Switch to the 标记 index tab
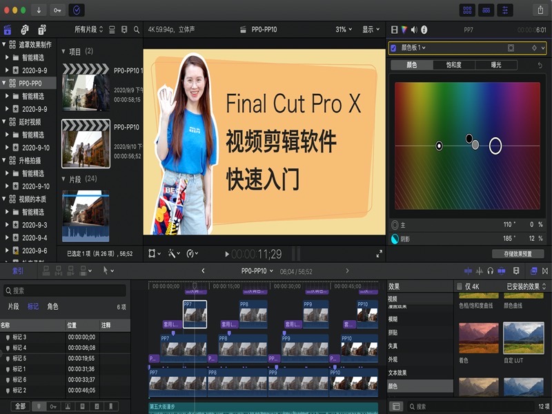The image size is (552, 414). pyautogui.click(x=33, y=306)
